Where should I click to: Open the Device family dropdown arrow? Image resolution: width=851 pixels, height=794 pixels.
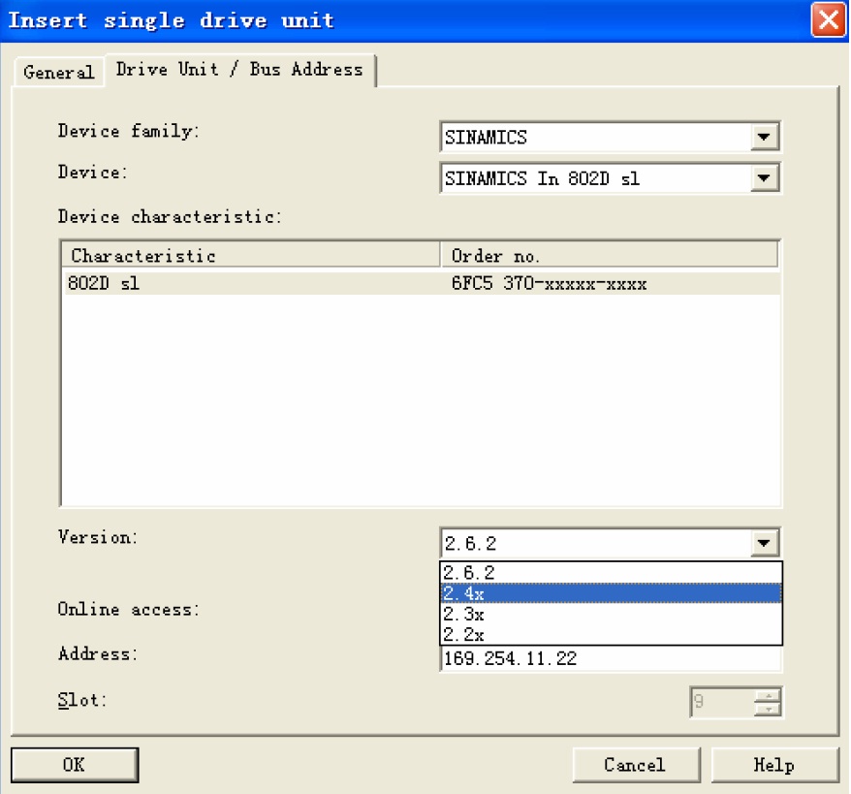[764, 137]
